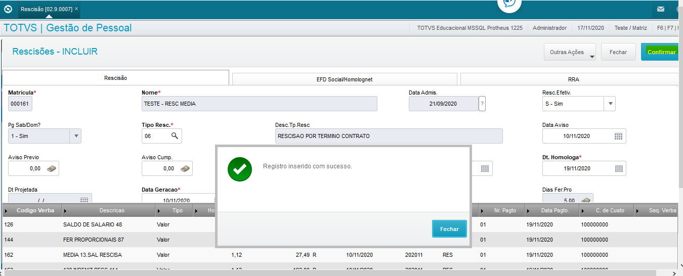
Task: Click the TOTVS logo icon in top bar
Action: pos(8,9)
